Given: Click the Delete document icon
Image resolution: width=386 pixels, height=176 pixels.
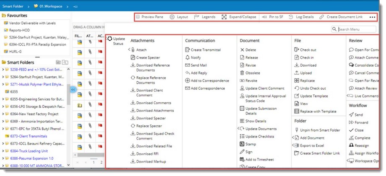Looking at the screenshot, I should 242,50.
